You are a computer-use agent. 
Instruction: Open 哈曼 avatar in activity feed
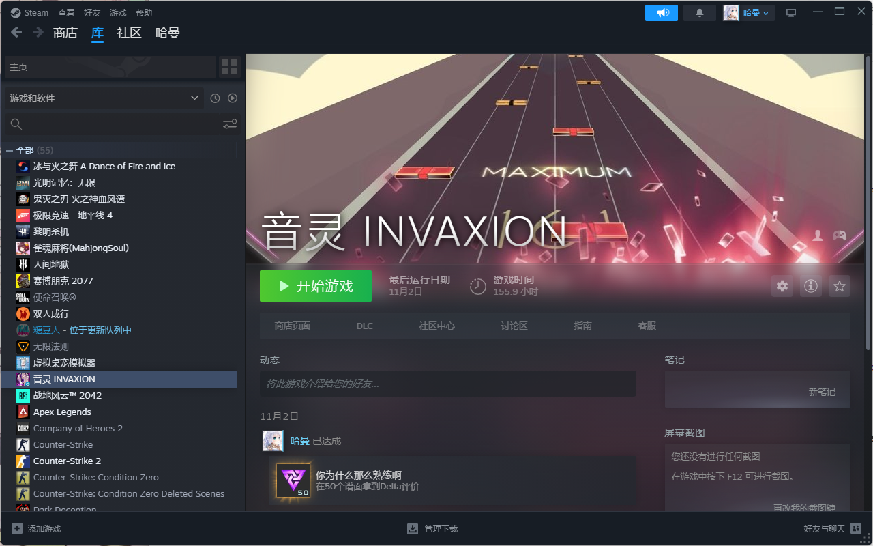273,441
